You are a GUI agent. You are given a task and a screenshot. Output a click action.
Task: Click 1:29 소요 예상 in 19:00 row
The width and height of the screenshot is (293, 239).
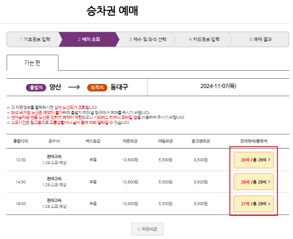click(x=54, y=206)
